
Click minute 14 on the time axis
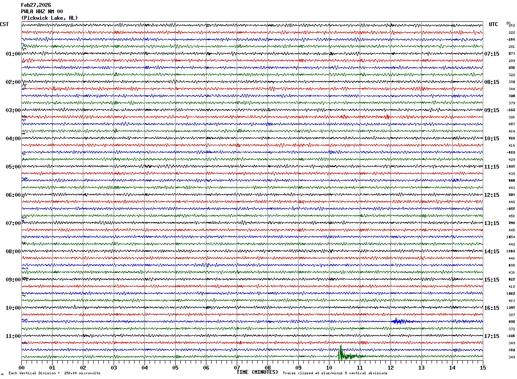452,367
